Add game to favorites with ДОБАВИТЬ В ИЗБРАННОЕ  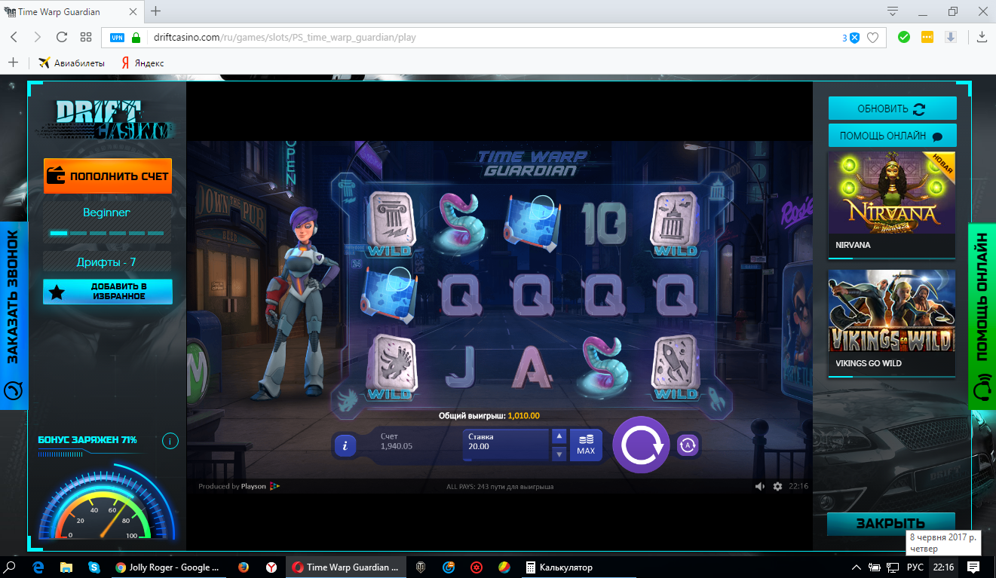[x=107, y=292]
